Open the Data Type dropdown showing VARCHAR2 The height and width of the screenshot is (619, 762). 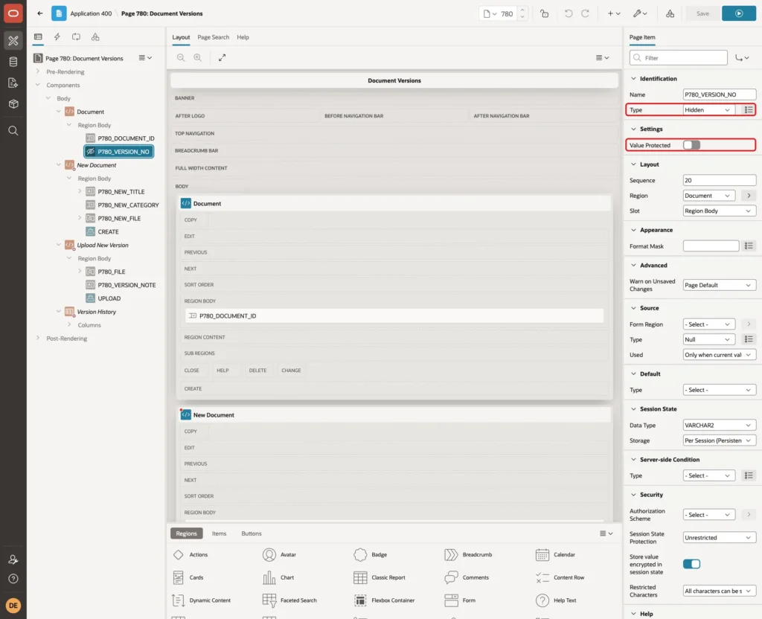720,425
